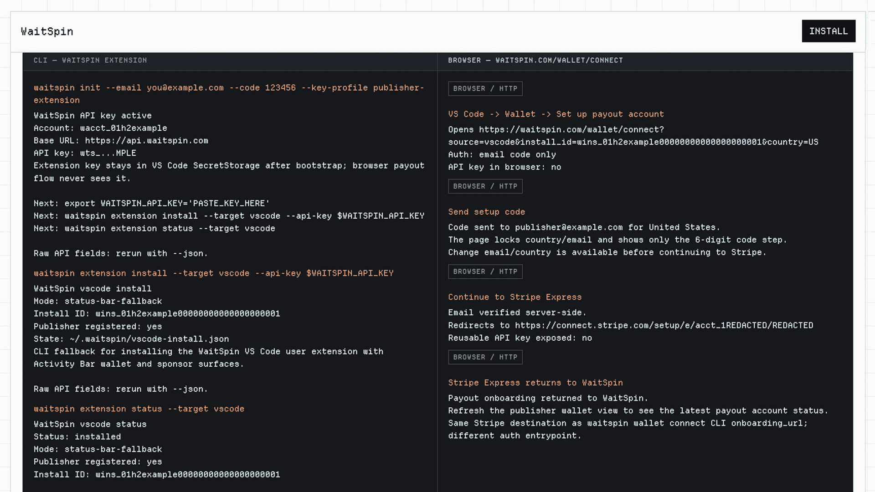Click the export WAITSPIN_API_KEY line

tap(152, 203)
